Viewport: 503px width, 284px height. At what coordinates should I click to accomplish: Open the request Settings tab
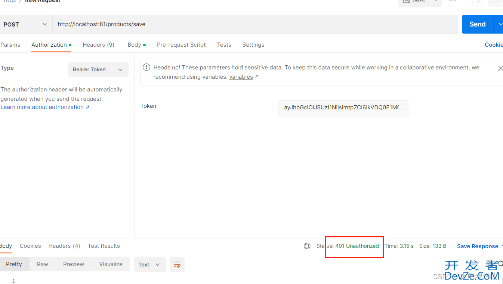(x=253, y=45)
